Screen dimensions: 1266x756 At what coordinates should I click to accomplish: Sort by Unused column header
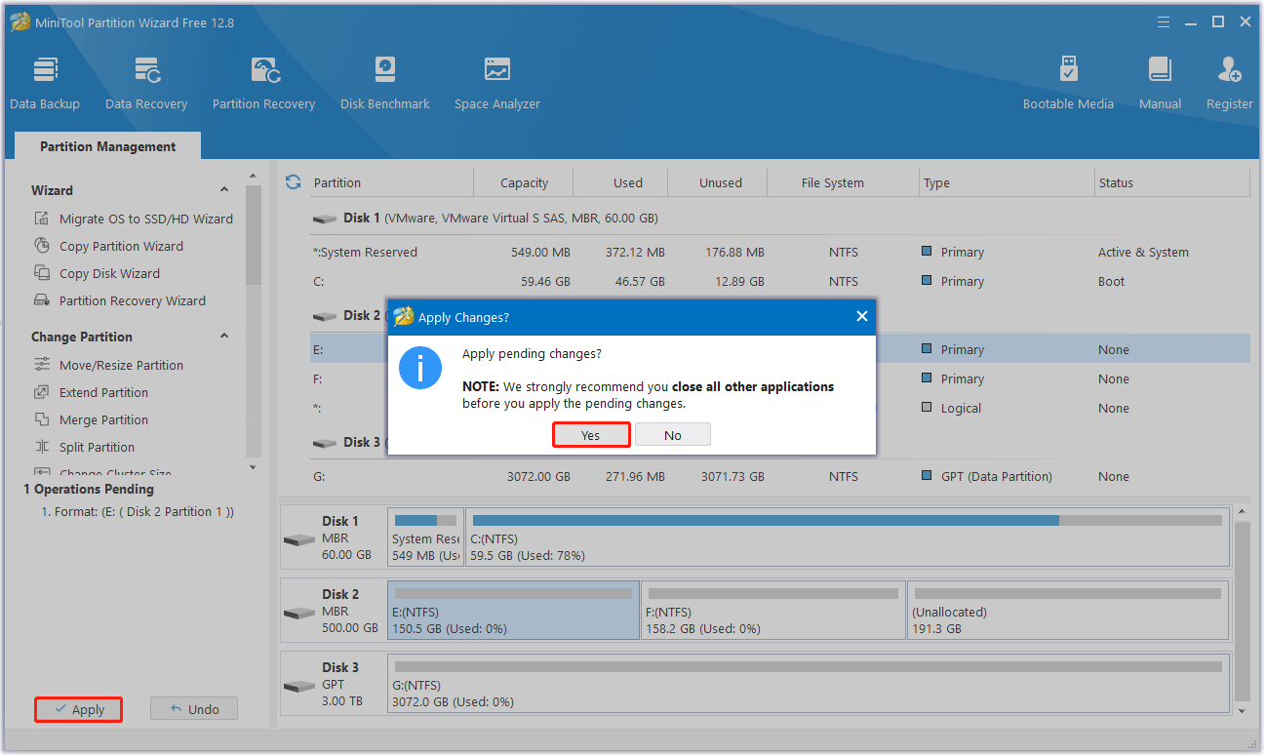(720, 182)
